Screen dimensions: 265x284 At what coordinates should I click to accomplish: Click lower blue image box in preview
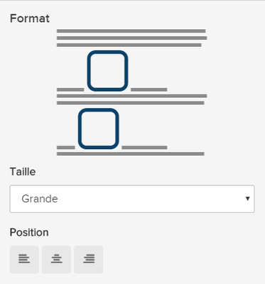[99, 129]
